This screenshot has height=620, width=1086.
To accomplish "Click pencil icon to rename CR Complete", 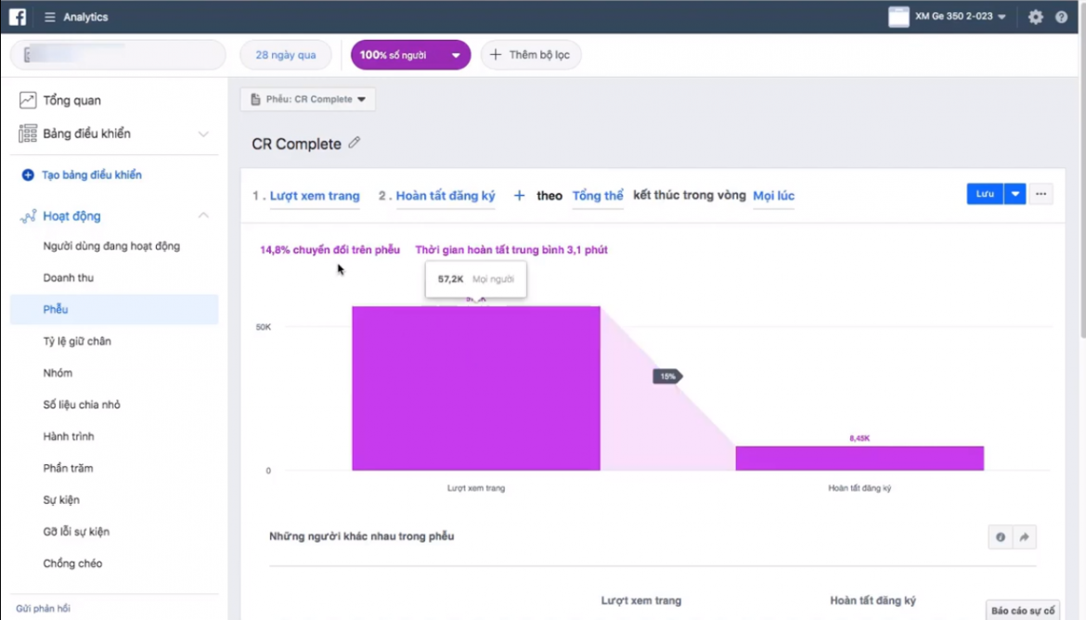I will 354,144.
